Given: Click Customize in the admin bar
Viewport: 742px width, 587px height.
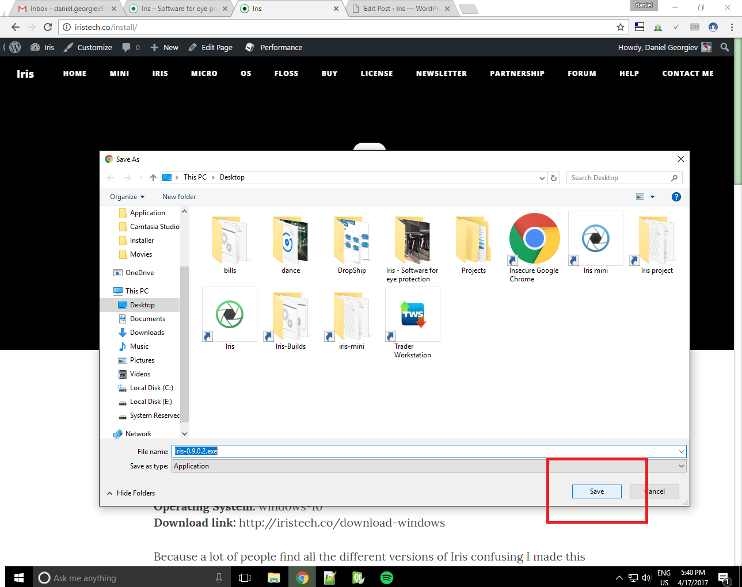Looking at the screenshot, I should pyautogui.click(x=88, y=47).
